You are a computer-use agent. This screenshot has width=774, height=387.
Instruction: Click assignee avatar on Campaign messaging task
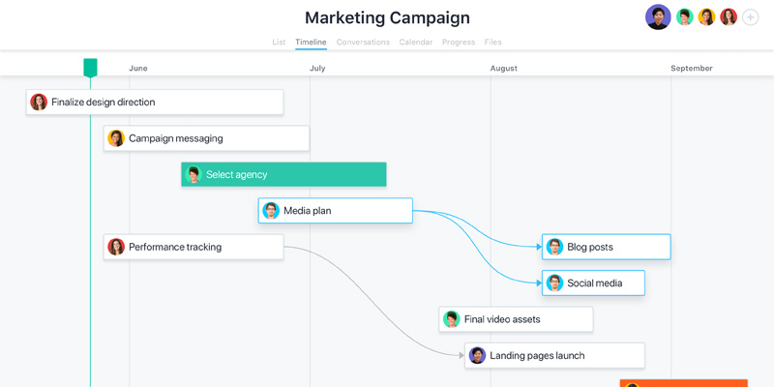pos(116,138)
